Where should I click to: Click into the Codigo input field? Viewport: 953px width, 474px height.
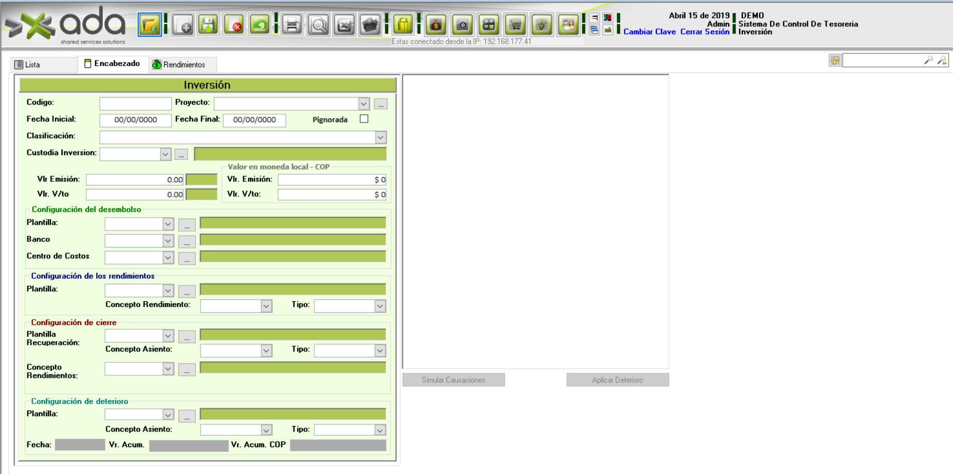tap(135, 103)
